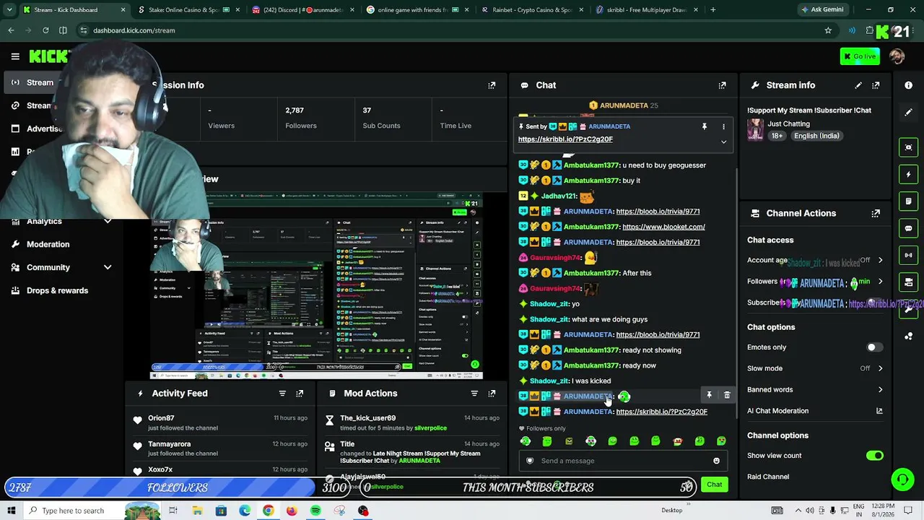Toggle the chat bubble panel icon in sidebar
This screenshot has height=520, width=924.
coord(908,228)
